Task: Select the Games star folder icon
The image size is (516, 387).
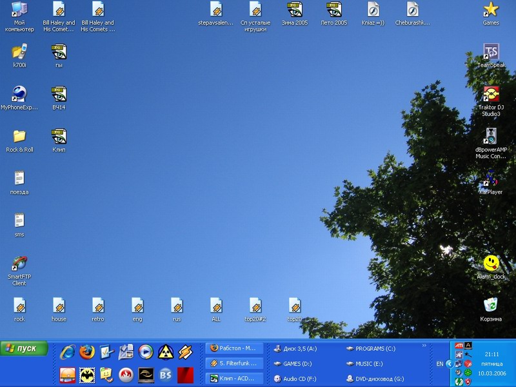Action: pyautogui.click(x=491, y=10)
